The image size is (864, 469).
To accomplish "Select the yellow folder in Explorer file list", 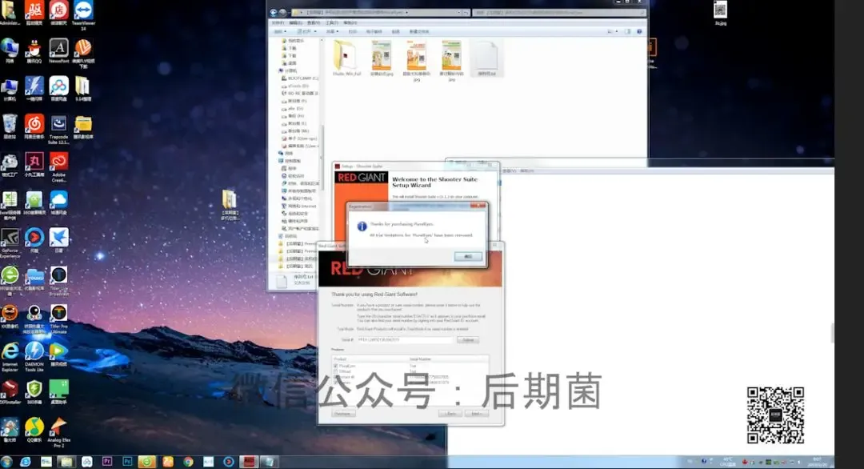I will (346, 58).
